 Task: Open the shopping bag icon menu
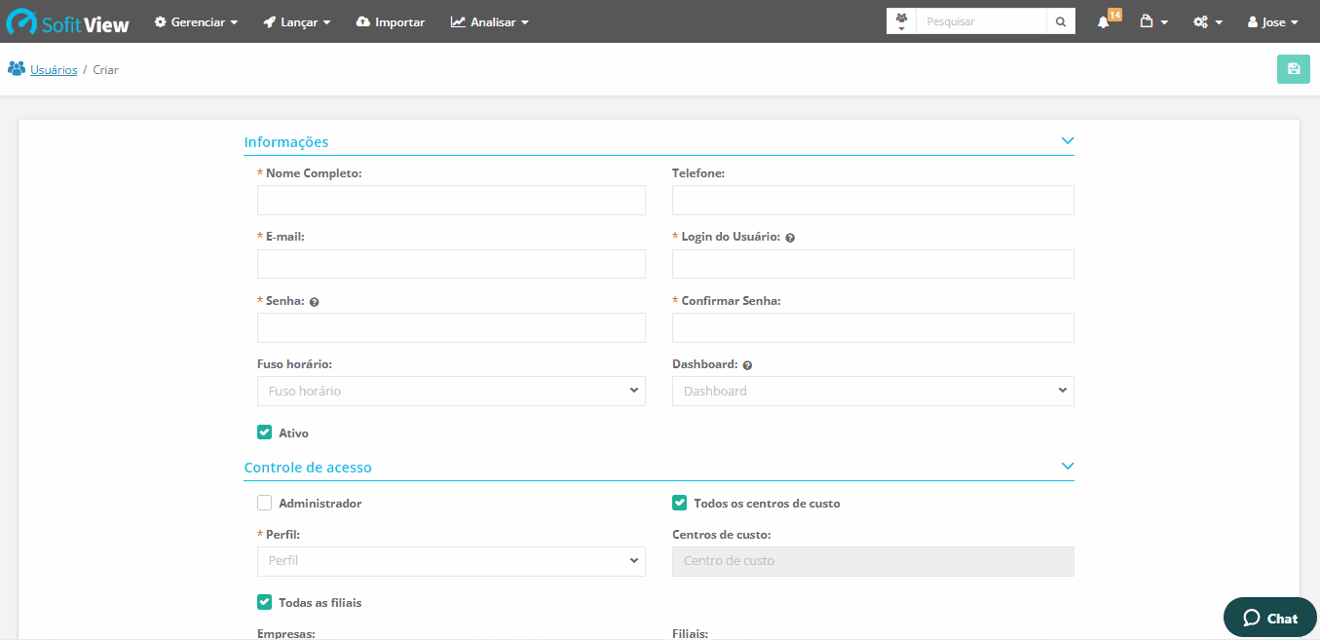(x=1153, y=21)
